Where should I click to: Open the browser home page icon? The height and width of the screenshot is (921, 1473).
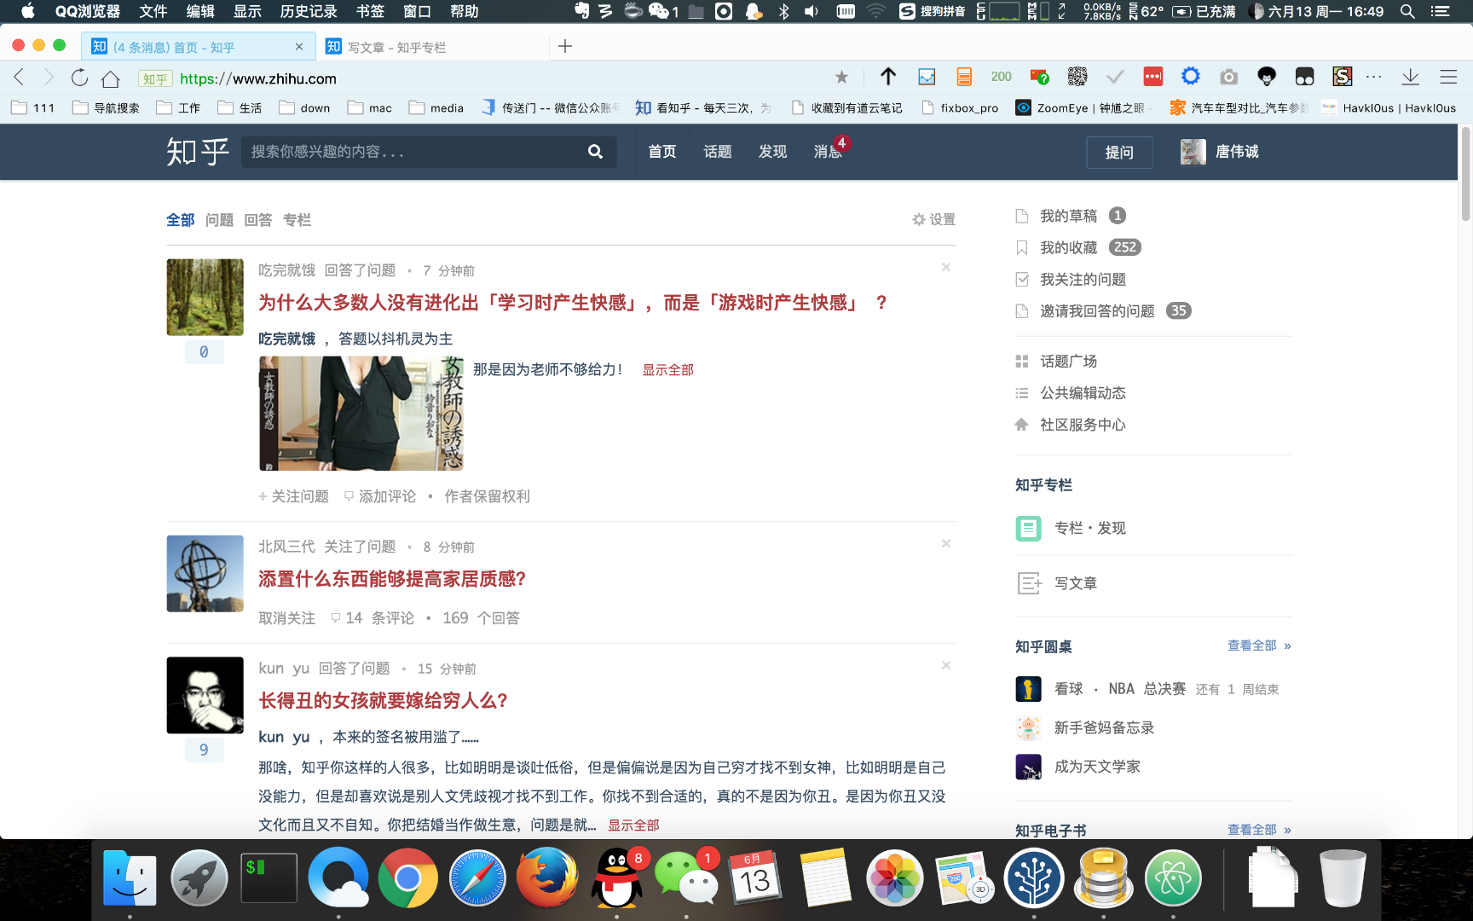coord(110,78)
